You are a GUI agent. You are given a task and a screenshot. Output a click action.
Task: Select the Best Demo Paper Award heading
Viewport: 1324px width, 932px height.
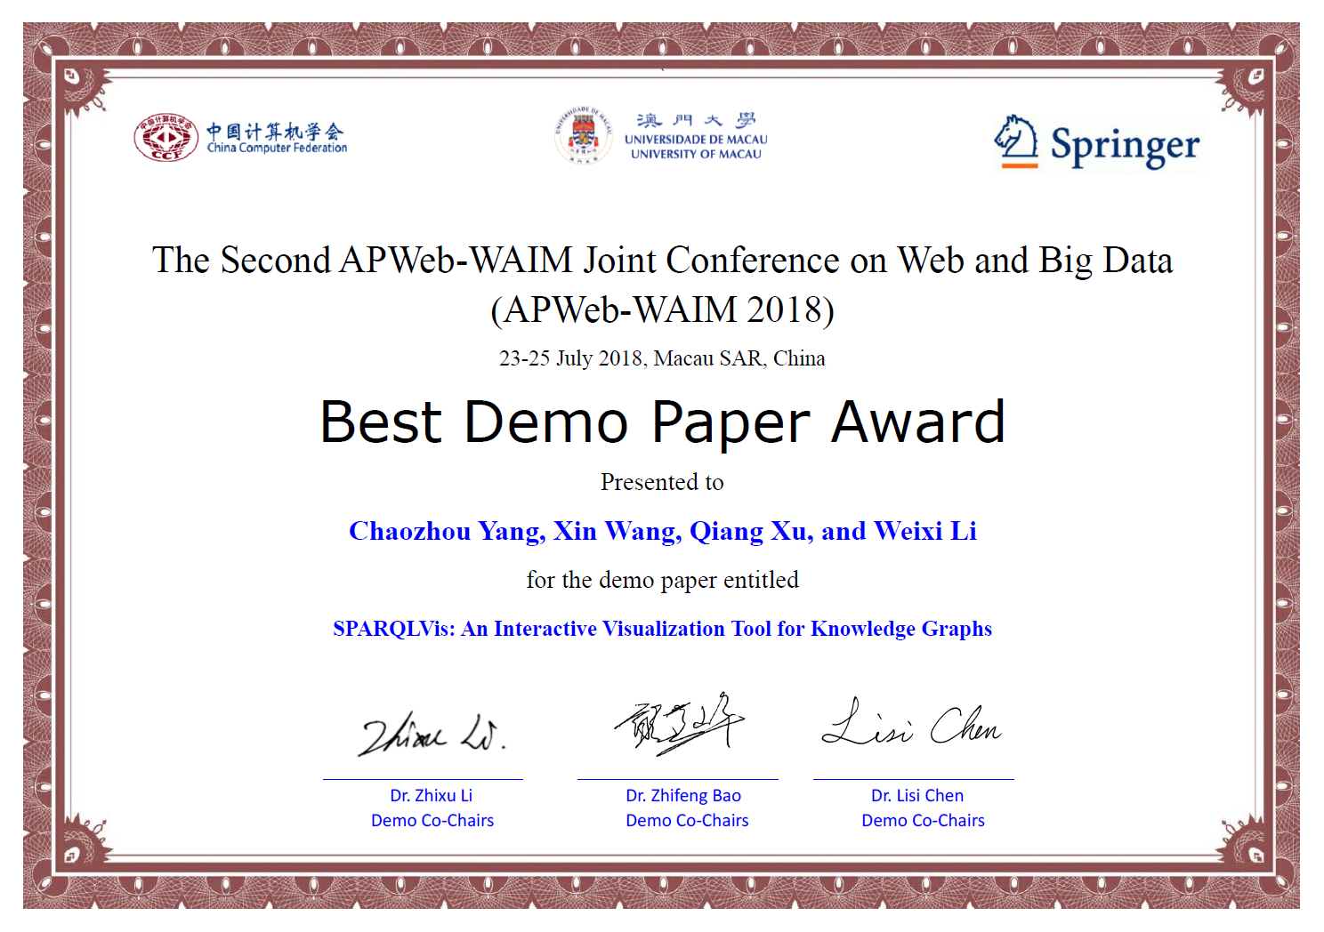[x=662, y=422]
